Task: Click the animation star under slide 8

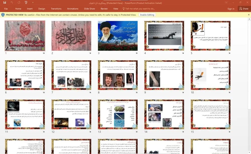Action: (x=137, y=93)
